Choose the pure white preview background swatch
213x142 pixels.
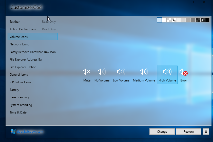164,20
